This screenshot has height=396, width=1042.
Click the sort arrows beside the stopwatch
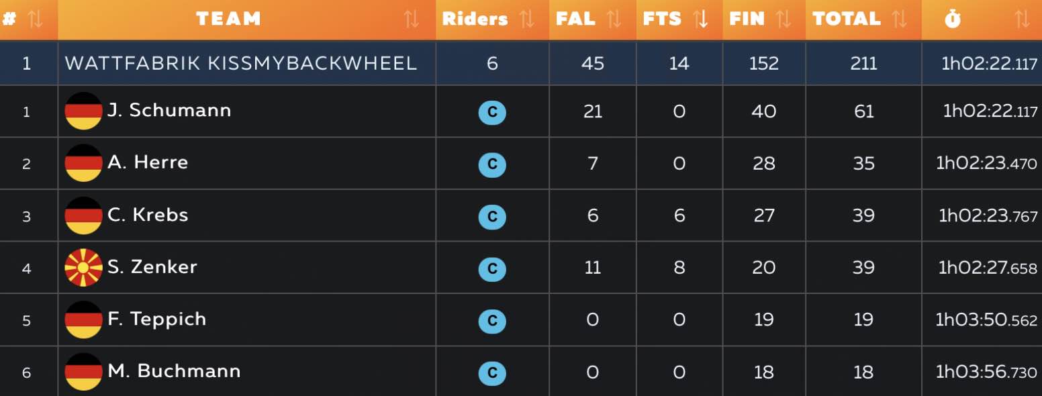1022,19
